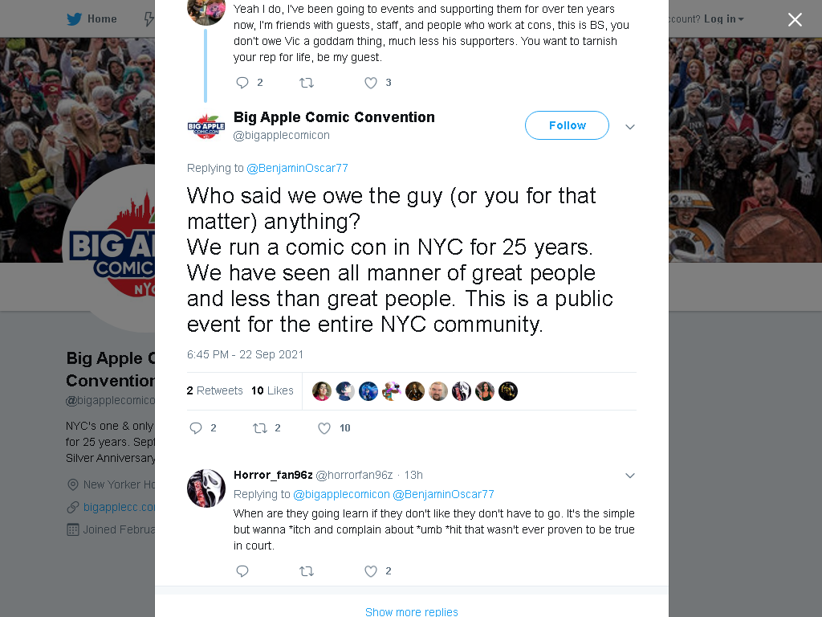822x617 pixels.
Task: Like Horror_fan96z's reply
Action: (x=371, y=571)
